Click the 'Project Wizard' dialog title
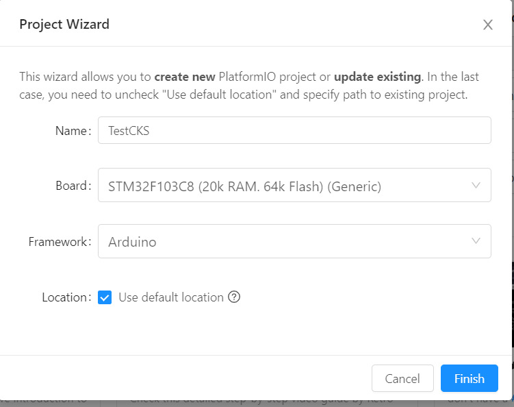 pos(64,24)
